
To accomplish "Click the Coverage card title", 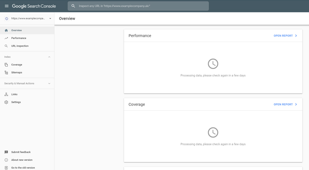I will tap(137, 104).
